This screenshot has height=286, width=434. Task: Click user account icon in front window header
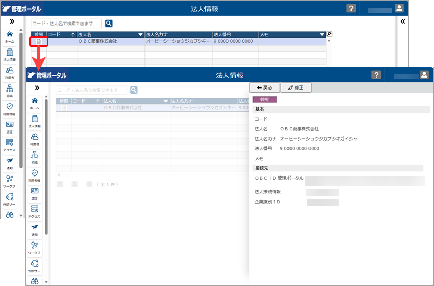click(424, 75)
